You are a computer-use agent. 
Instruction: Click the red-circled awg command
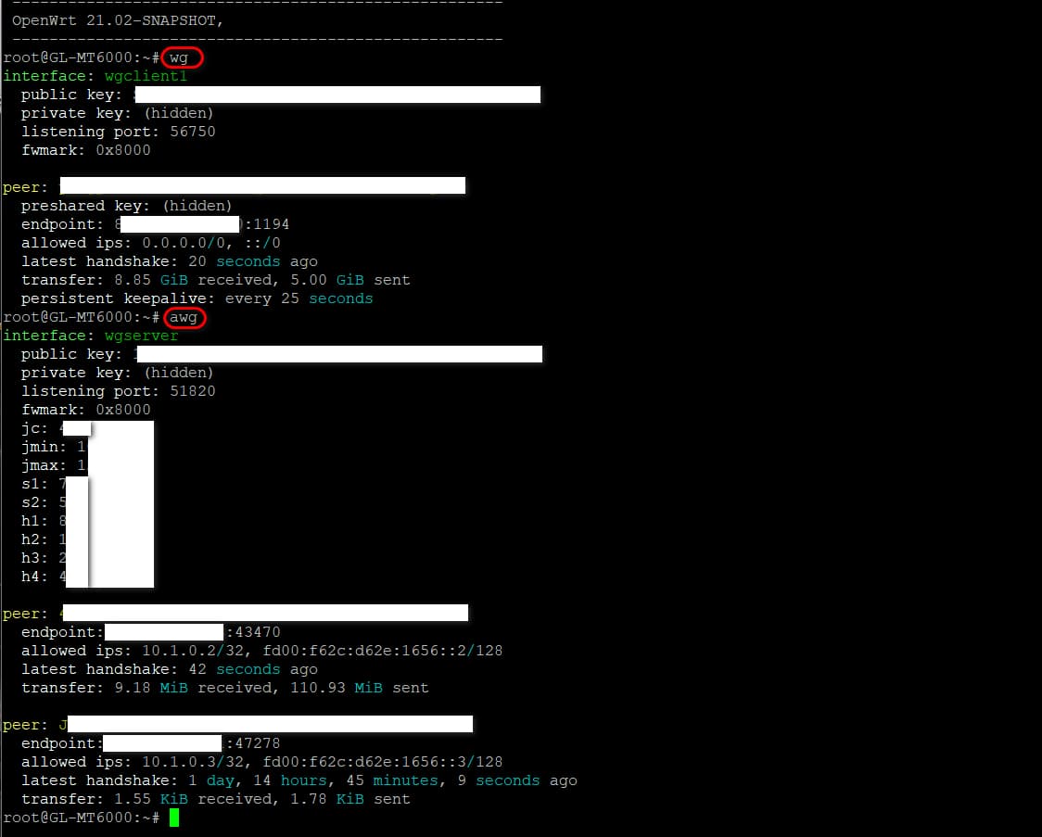184,317
